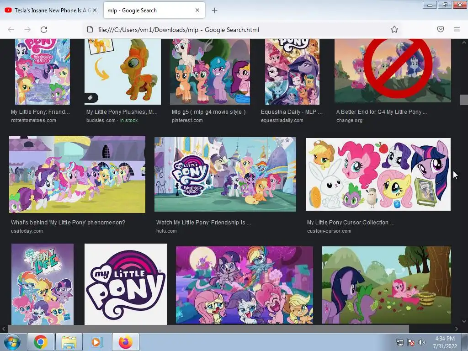Image resolution: width=468 pixels, height=351 pixels.
Task: Click the product tag icon on plushie image
Action: coord(90,98)
